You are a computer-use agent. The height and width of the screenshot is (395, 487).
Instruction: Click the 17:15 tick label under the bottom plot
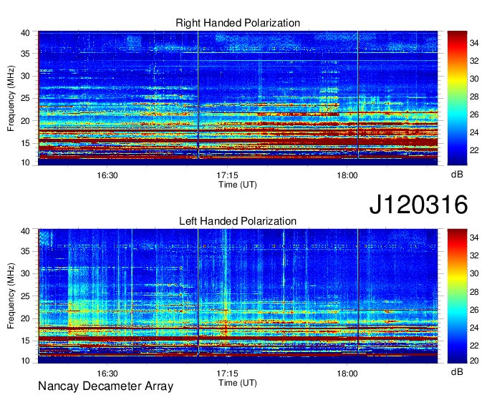tap(227, 374)
